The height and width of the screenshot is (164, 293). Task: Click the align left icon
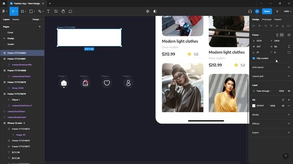[x=254, y=26]
